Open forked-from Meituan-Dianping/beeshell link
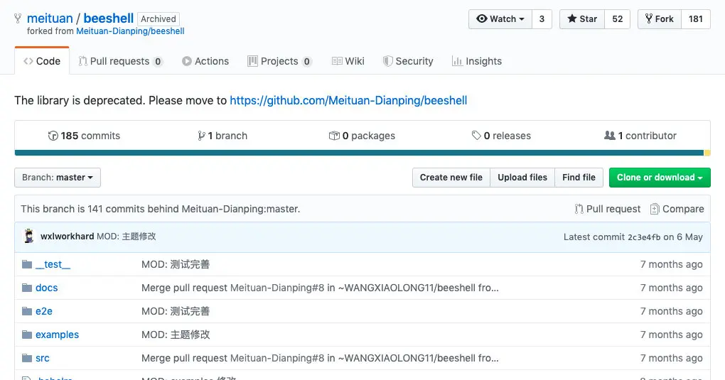Viewport: 725px width, 380px height. pos(130,31)
